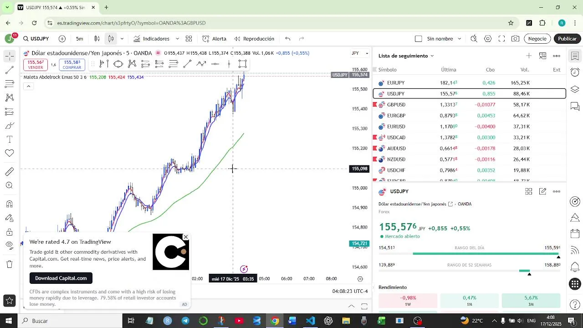Image resolution: width=583 pixels, height=328 pixels.
Task: Create an Alerta alarm
Action: click(x=214, y=39)
